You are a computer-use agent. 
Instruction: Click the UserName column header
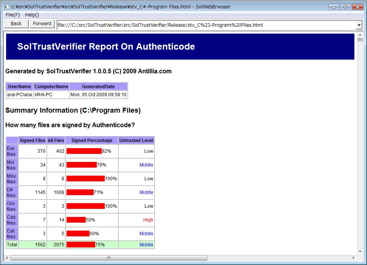tap(19, 86)
